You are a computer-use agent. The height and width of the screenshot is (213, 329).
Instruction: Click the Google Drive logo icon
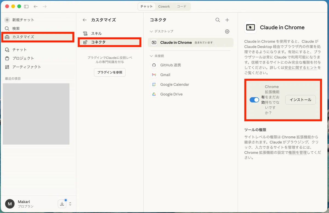(x=154, y=94)
